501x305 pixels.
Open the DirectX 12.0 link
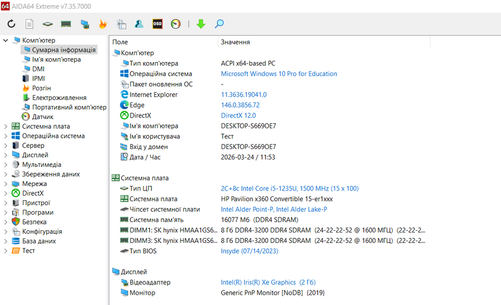click(x=238, y=116)
